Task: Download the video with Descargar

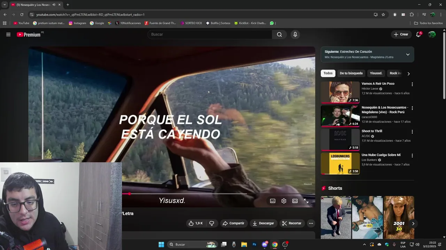Action: click(263, 223)
